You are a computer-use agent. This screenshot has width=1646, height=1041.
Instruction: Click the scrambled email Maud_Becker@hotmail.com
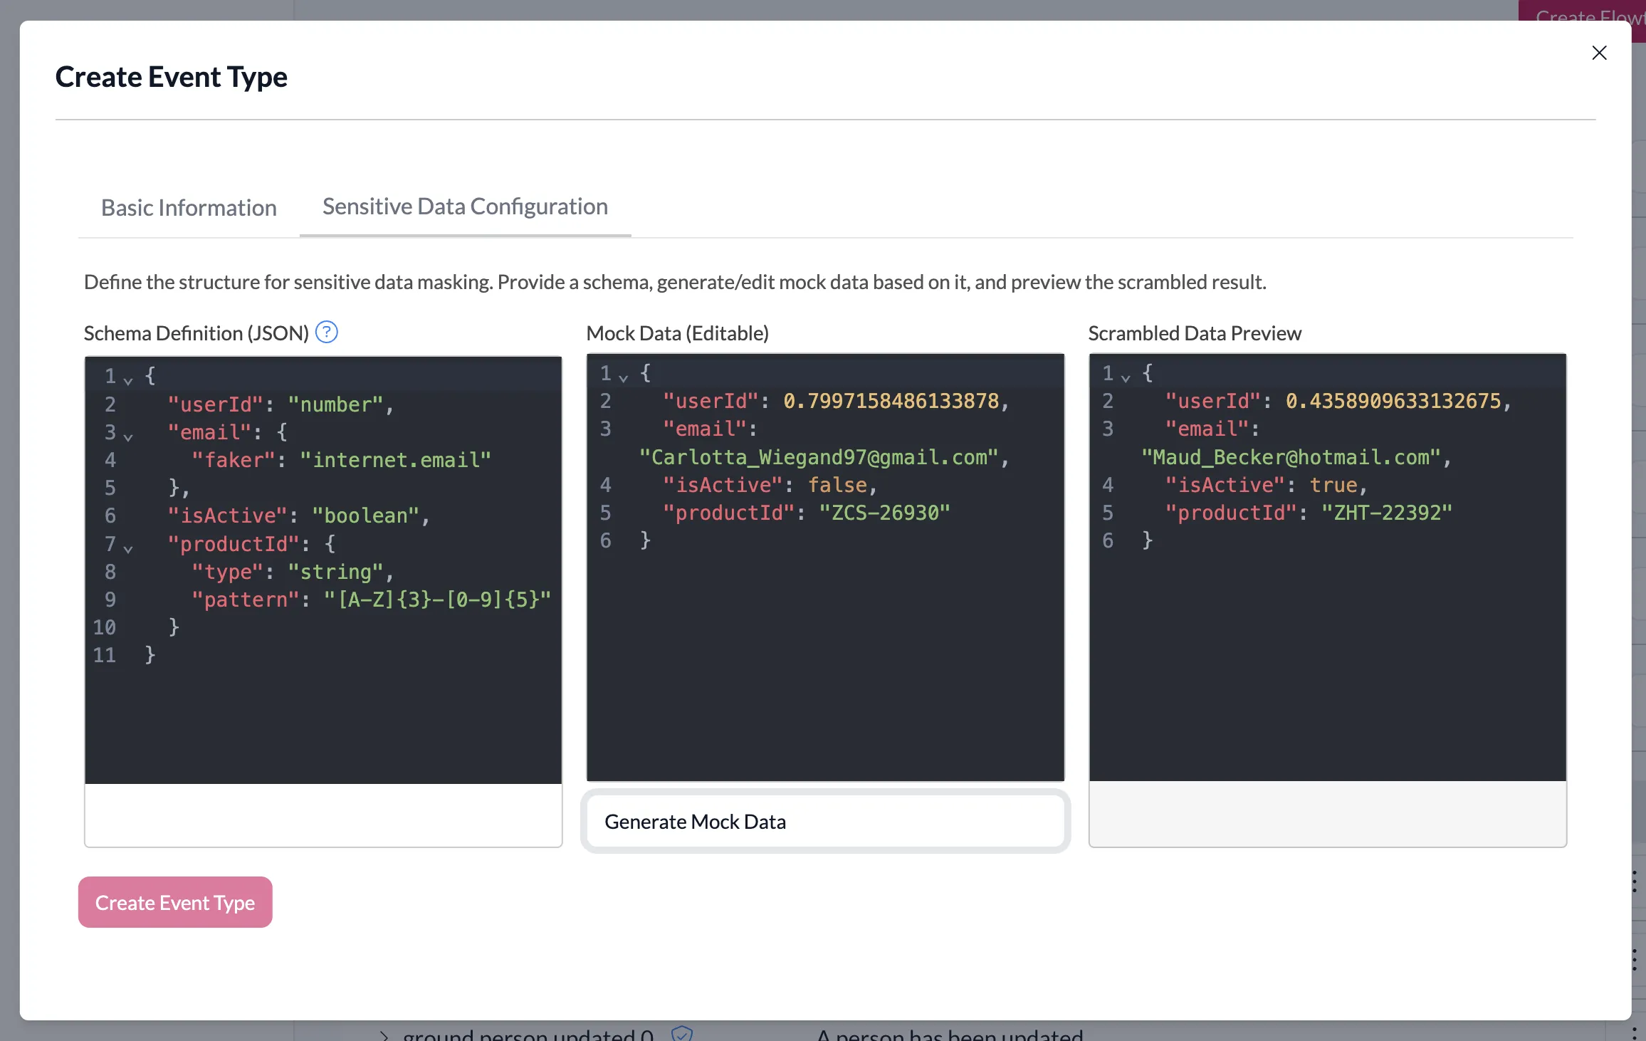click(1291, 457)
